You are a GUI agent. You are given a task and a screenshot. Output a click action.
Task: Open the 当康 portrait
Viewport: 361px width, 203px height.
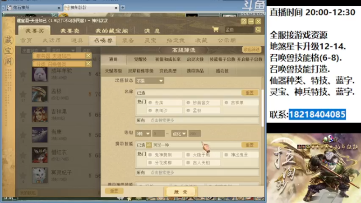pyautogui.click(x=40, y=134)
